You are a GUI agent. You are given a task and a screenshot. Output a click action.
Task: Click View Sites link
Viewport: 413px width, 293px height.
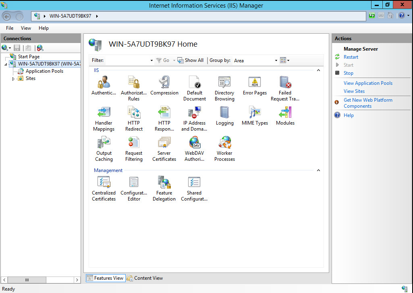click(354, 91)
